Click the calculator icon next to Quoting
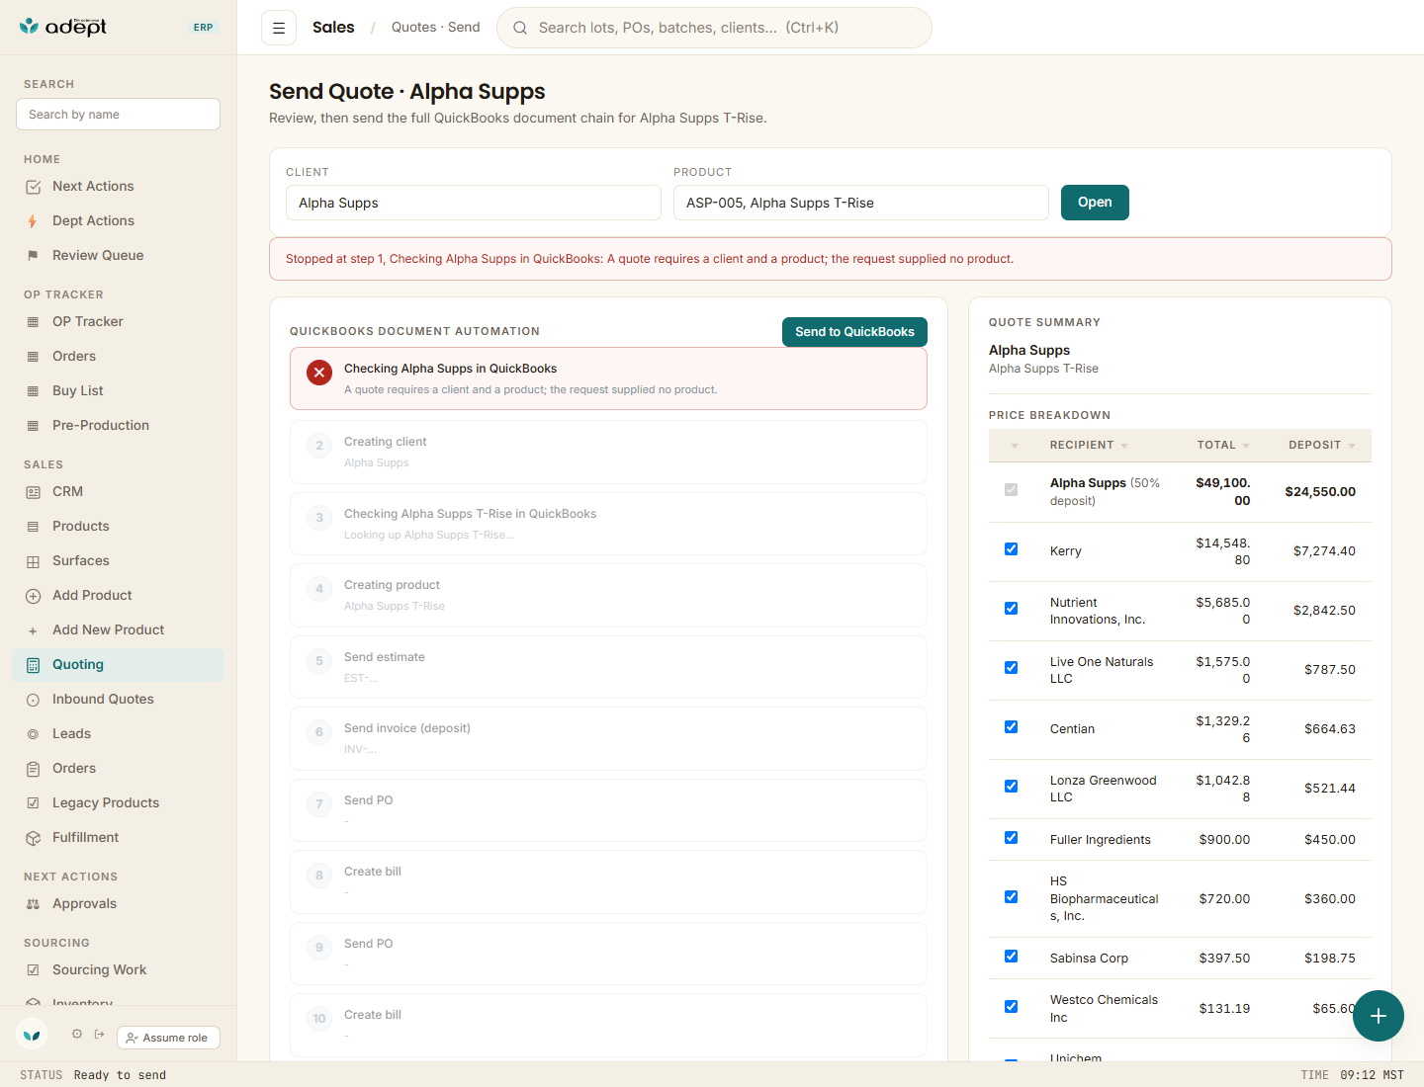Image resolution: width=1424 pixels, height=1087 pixels. pos(33,665)
